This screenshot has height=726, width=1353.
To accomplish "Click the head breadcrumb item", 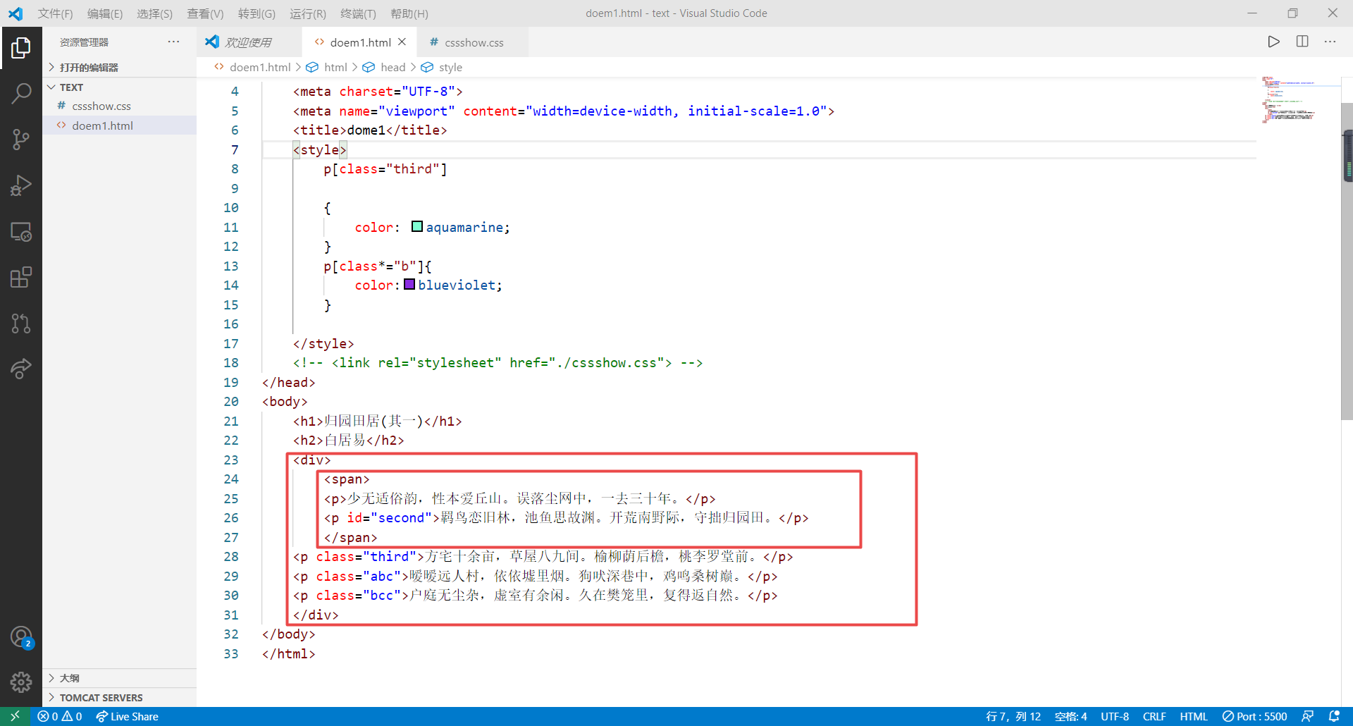I will tap(393, 67).
